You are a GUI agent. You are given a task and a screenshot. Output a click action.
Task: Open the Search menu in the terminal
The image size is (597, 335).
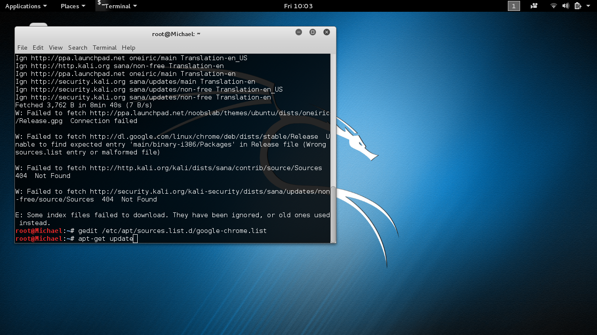(x=78, y=48)
